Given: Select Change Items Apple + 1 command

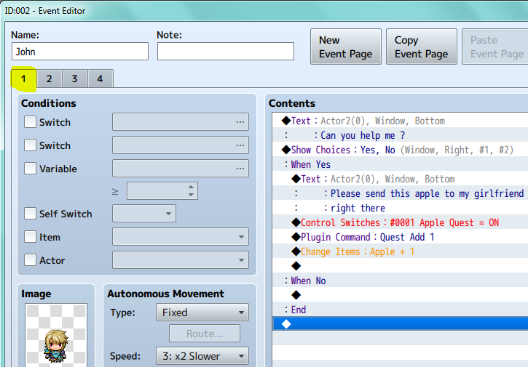Looking at the screenshot, I should 401,251.
